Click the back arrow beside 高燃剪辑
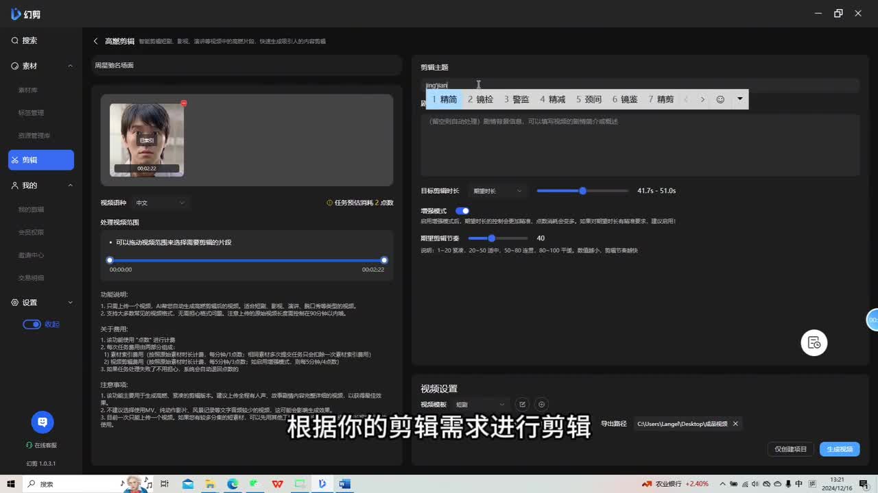Viewport: 878px width, 493px height. [x=95, y=41]
